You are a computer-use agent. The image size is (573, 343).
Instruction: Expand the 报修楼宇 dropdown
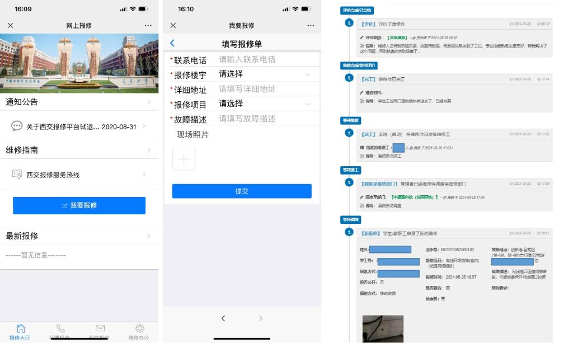click(x=263, y=74)
